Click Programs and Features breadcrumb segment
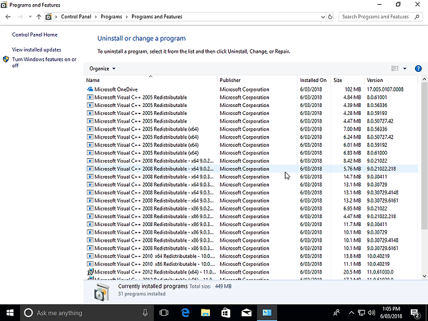This screenshot has height=321, width=428. click(157, 17)
